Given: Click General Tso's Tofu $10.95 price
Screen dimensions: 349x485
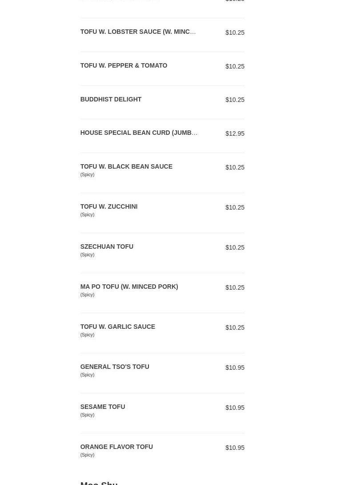Looking at the screenshot, I should [x=235, y=368].
